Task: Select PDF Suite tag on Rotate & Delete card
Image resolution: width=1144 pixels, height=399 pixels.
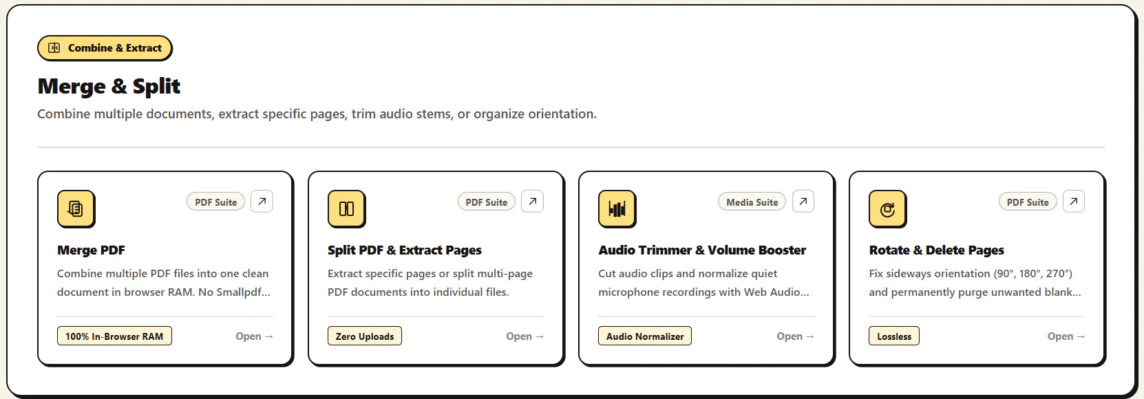Action: click(x=1028, y=202)
